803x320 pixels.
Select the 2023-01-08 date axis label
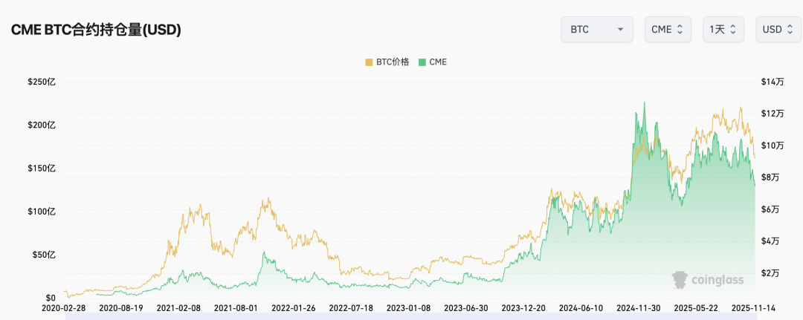tap(408, 307)
